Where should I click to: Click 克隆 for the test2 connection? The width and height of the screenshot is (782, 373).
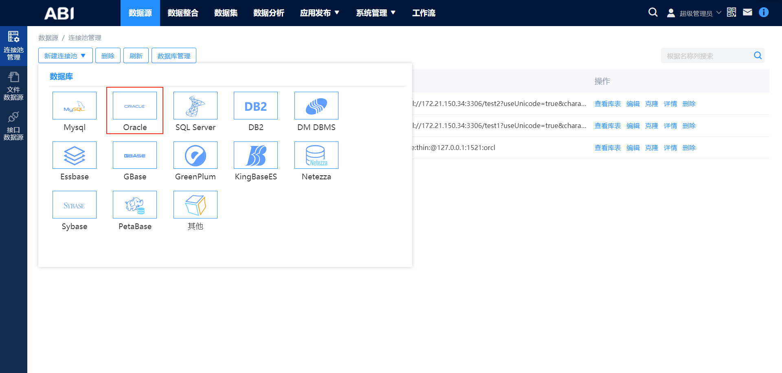652,104
